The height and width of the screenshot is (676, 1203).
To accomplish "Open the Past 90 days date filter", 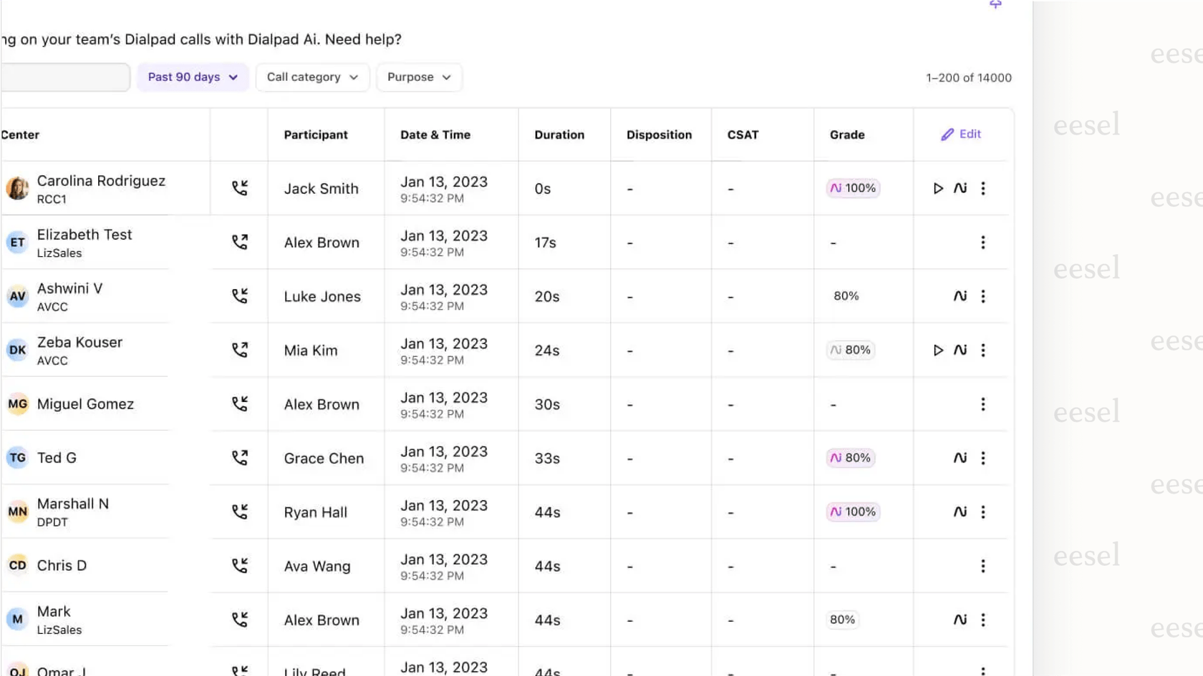I will [192, 77].
